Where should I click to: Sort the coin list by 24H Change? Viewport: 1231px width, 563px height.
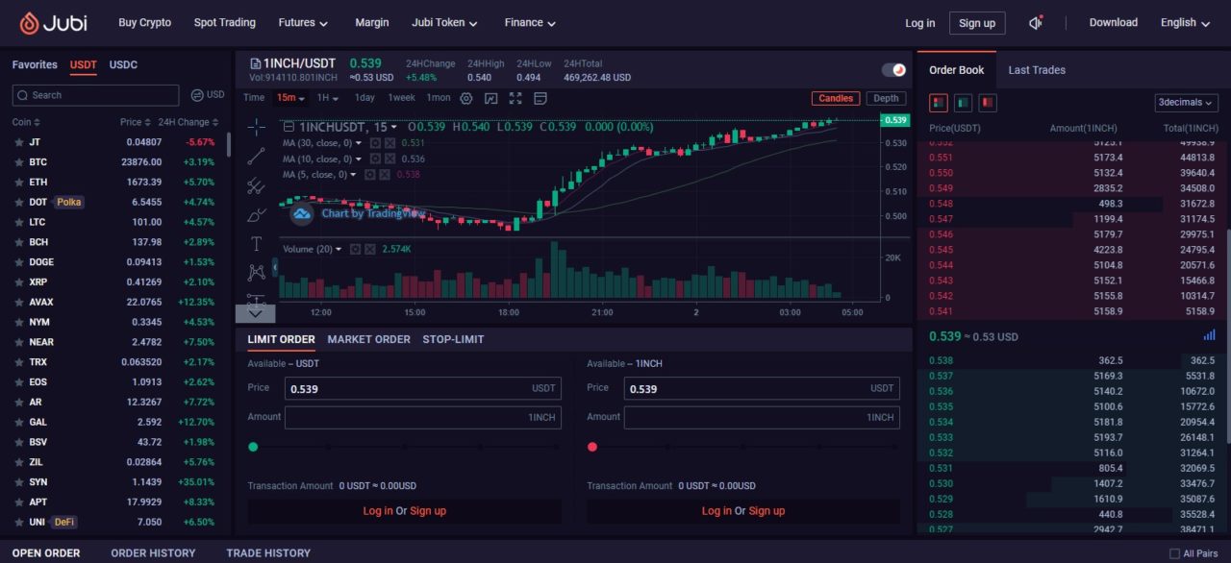(x=188, y=122)
